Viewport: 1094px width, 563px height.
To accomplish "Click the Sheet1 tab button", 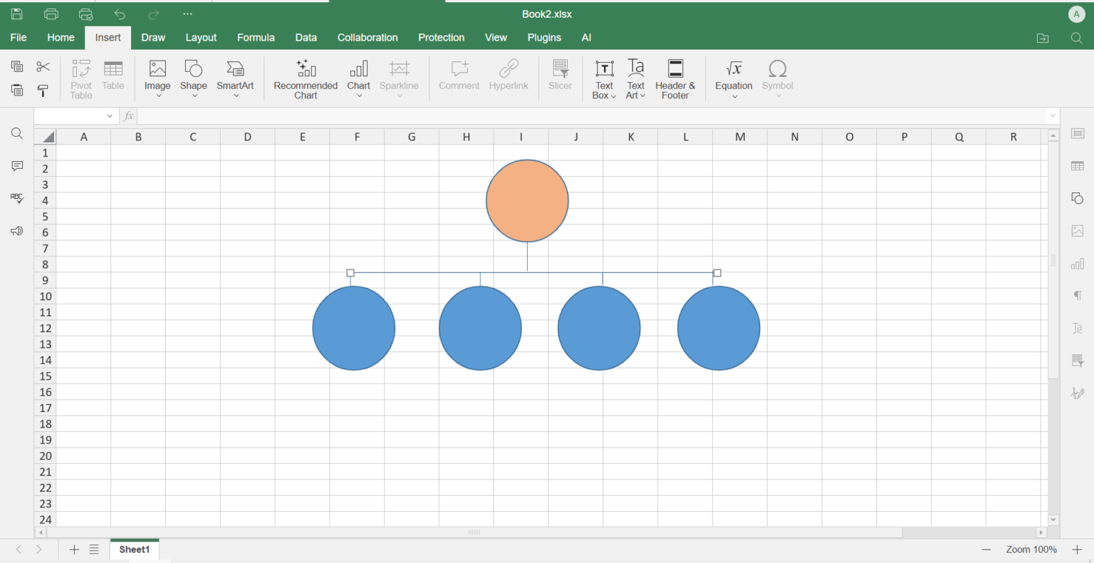I will (134, 549).
